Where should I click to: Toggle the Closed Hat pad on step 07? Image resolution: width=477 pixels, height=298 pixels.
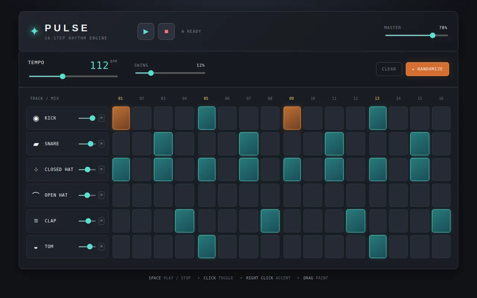249,169
